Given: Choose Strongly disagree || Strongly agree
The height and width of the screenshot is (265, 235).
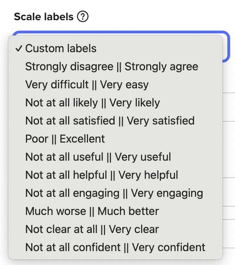Looking at the screenshot, I should [115, 66].
